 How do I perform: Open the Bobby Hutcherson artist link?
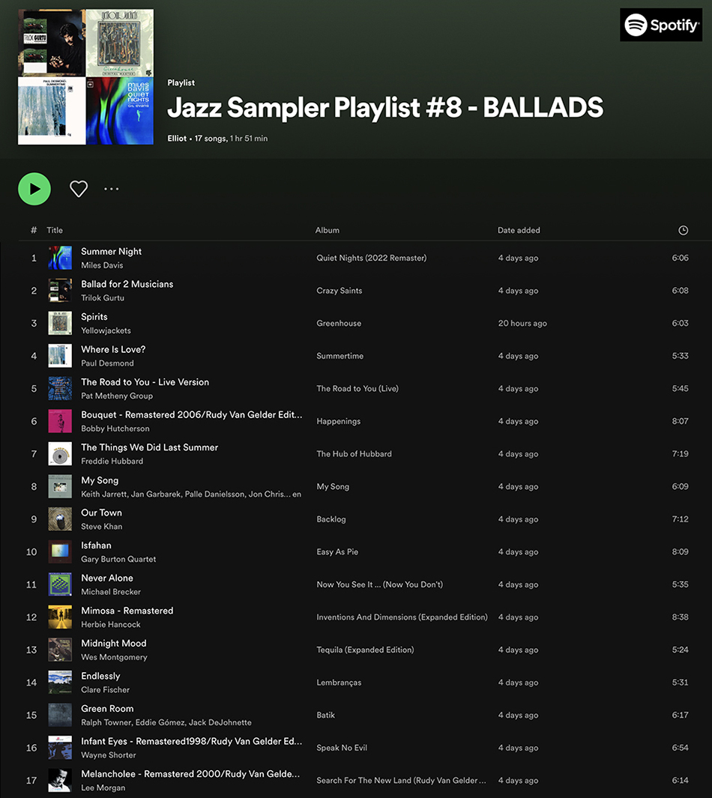[115, 429]
